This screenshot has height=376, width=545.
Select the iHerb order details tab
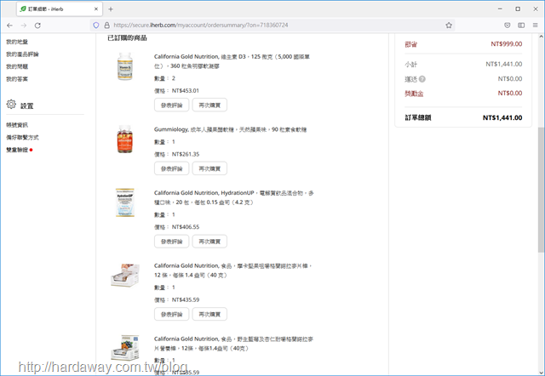59,9
